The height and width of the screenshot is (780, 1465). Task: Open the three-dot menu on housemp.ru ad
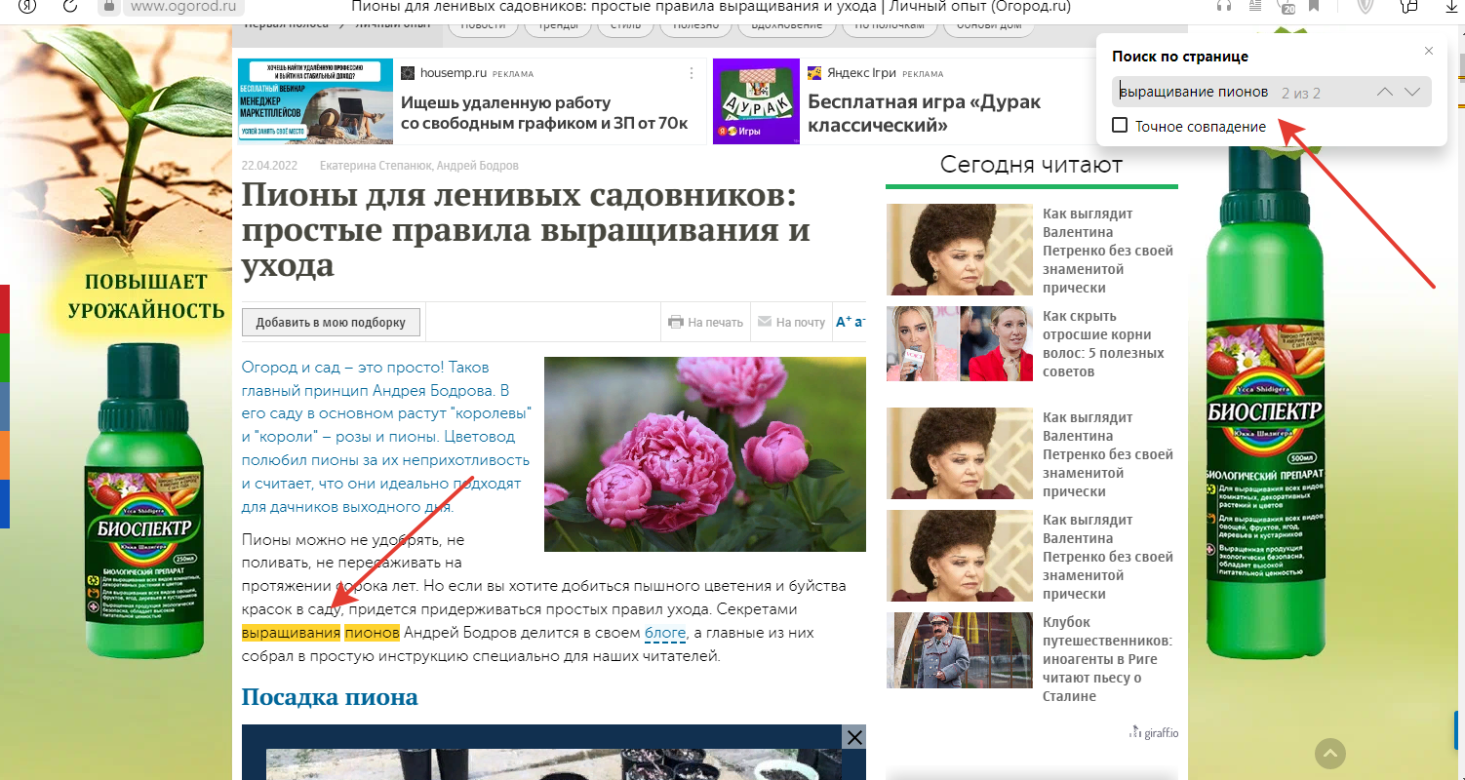pyautogui.click(x=692, y=73)
